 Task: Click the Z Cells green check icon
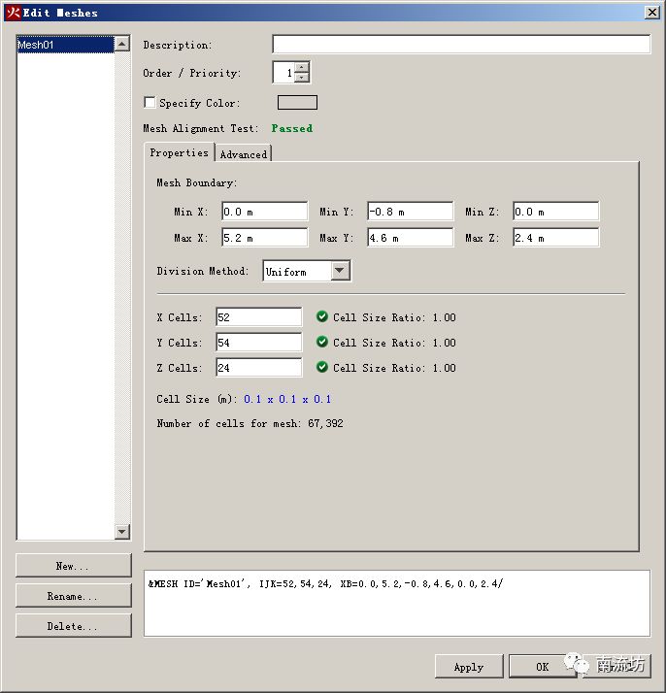coord(322,368)
